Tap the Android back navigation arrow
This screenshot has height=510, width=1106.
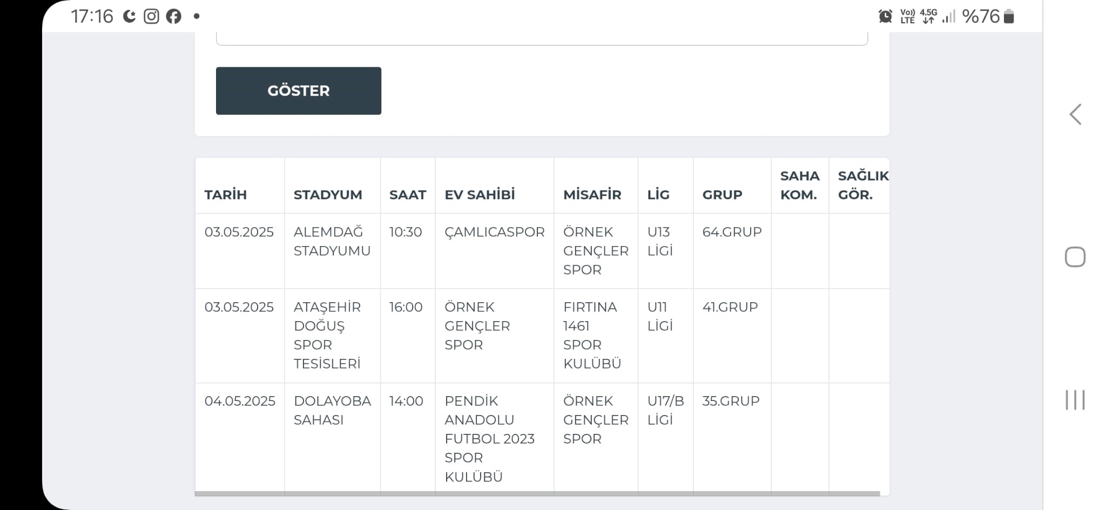pos(1075,114)
